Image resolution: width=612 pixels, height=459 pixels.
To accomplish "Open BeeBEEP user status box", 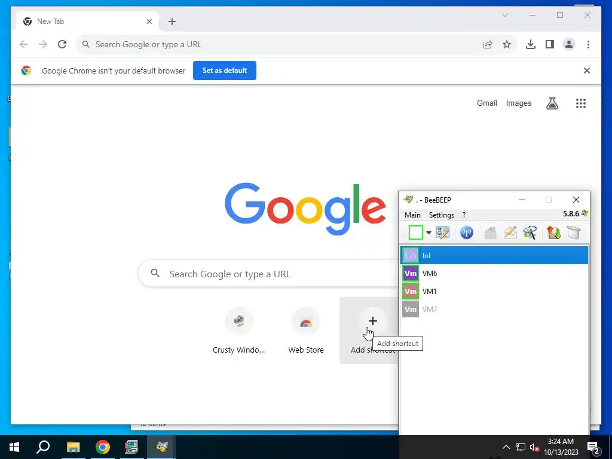I will [x=416, y=232].
